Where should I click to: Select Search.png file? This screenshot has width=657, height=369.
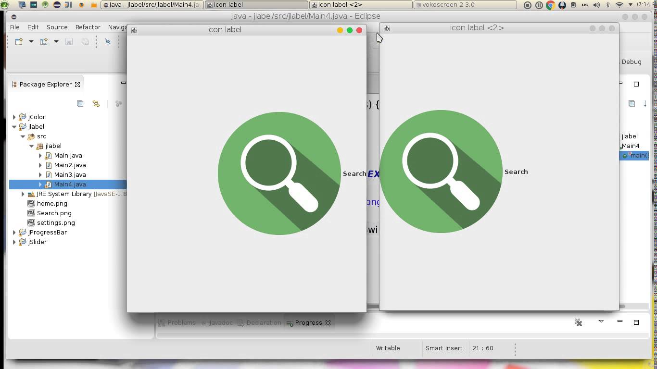(54, 213)
